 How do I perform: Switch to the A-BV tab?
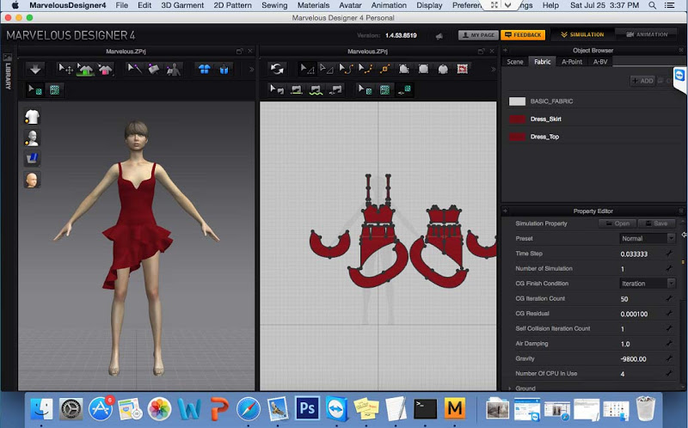click(x=600, y=62)
